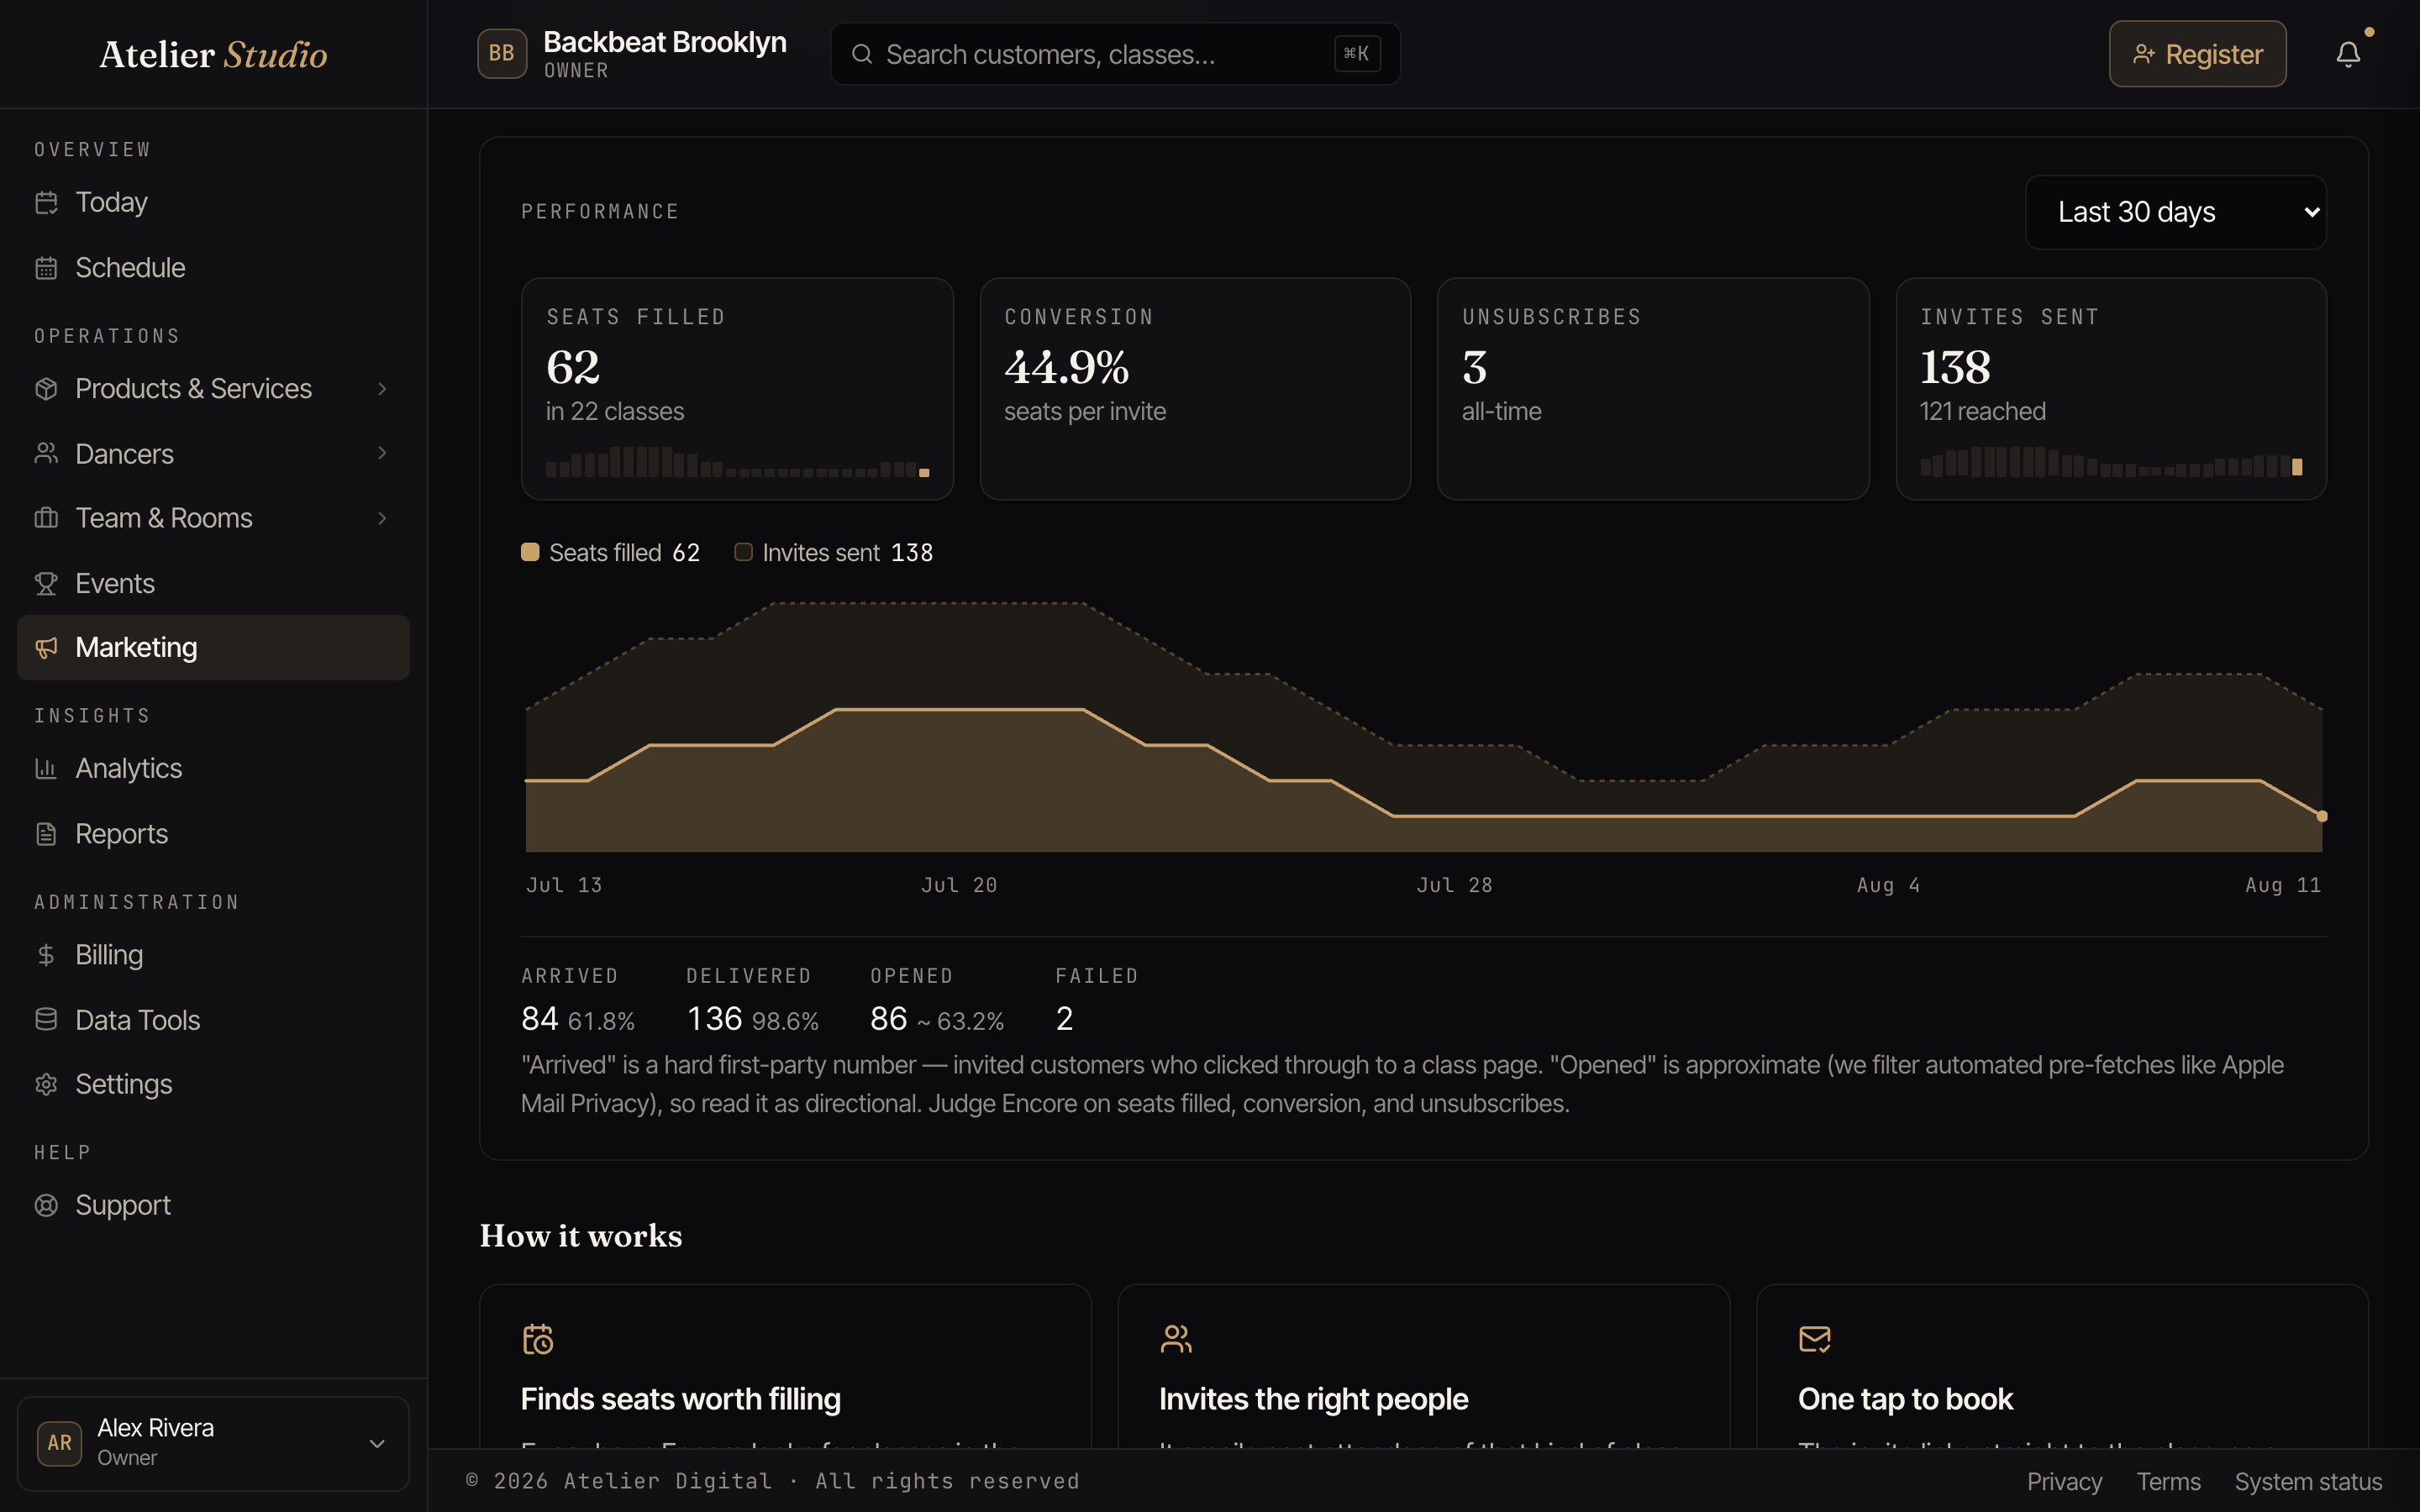Expand the Team & Rooms chevron

pos(382,518)
